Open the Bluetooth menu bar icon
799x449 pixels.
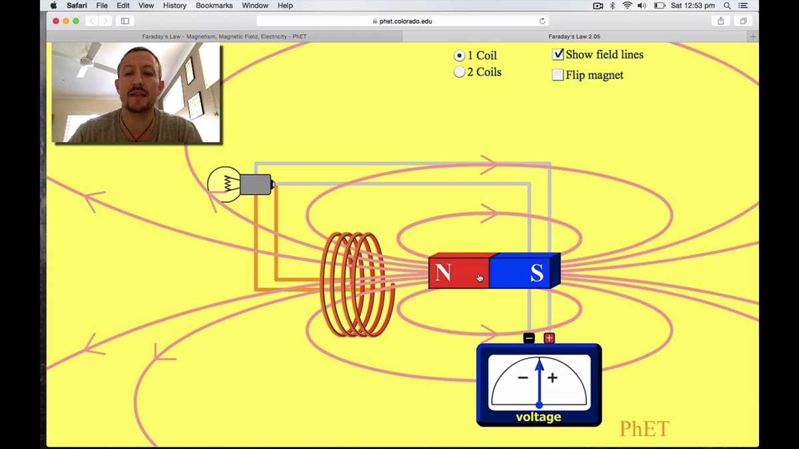[613, 5]
